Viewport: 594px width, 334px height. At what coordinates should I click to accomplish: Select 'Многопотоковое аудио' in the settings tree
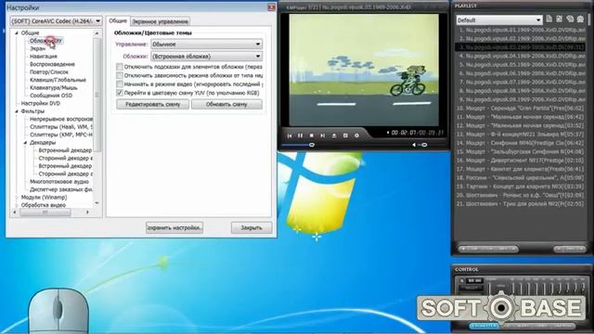pyautogui.click(x=59, y=182)
